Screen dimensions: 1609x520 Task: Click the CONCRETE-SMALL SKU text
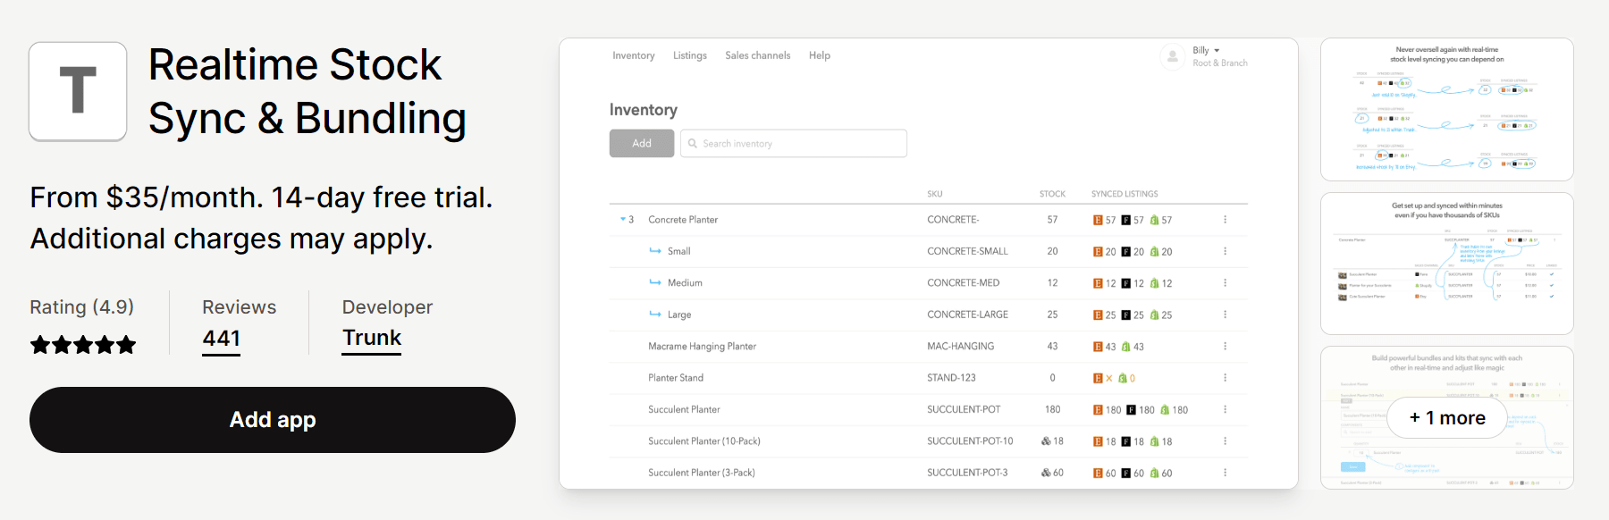[967, 252]
